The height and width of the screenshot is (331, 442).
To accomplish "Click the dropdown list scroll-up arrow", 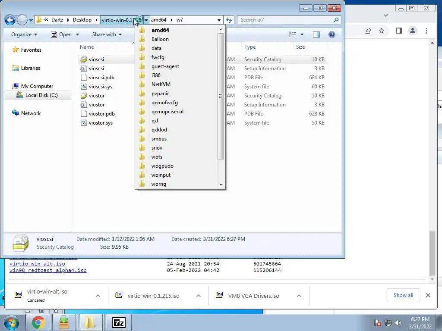I will pos(221,29).
